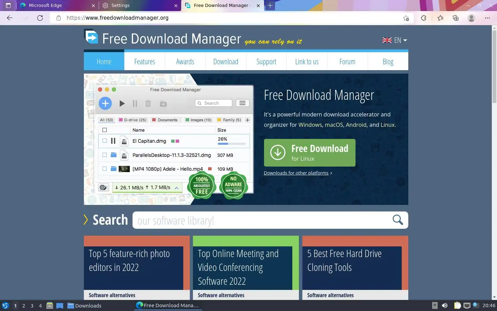497x311 pixels.
Task: Click the plus icon after Family (5) tag
Action: [x=247, y=120]
